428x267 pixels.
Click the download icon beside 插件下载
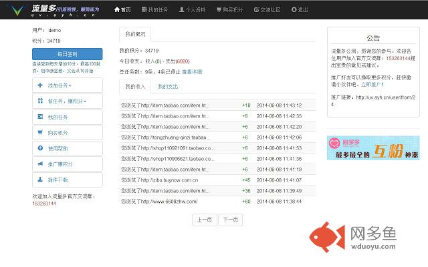pyautogui.click(x=40, y=180)
